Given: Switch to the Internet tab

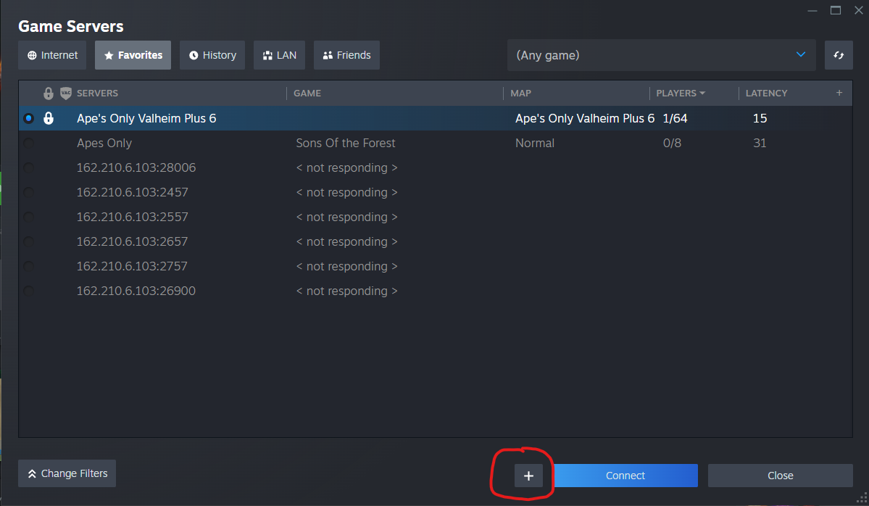Looking at the screenshot, I should click(x=53, y=55).
